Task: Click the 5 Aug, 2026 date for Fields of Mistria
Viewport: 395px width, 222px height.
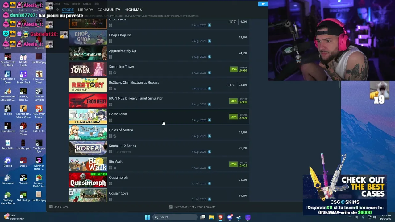Action: point(199,136)
